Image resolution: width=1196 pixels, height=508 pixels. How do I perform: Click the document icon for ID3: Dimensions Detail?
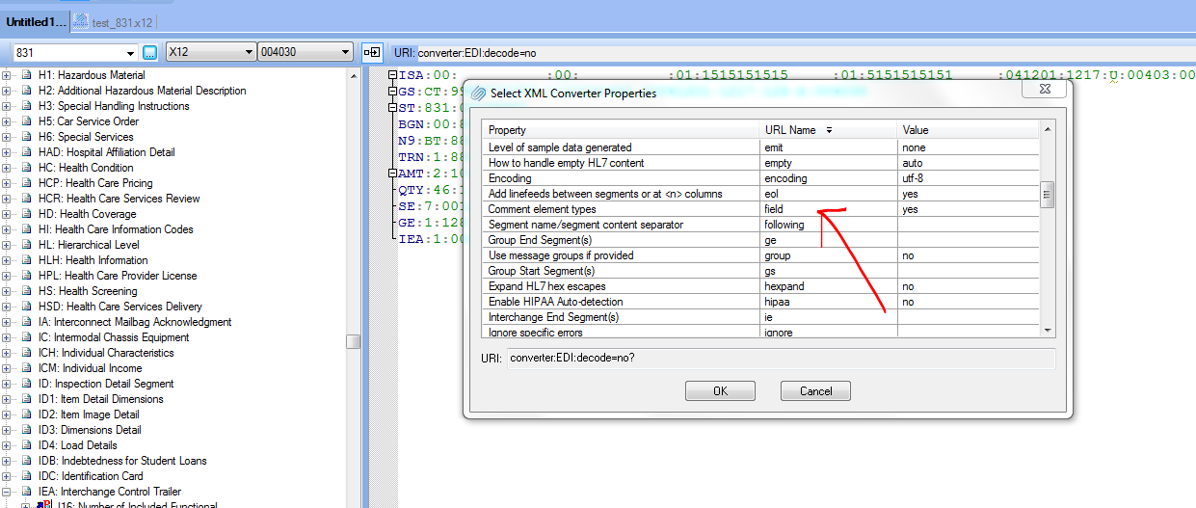point(27,430)
